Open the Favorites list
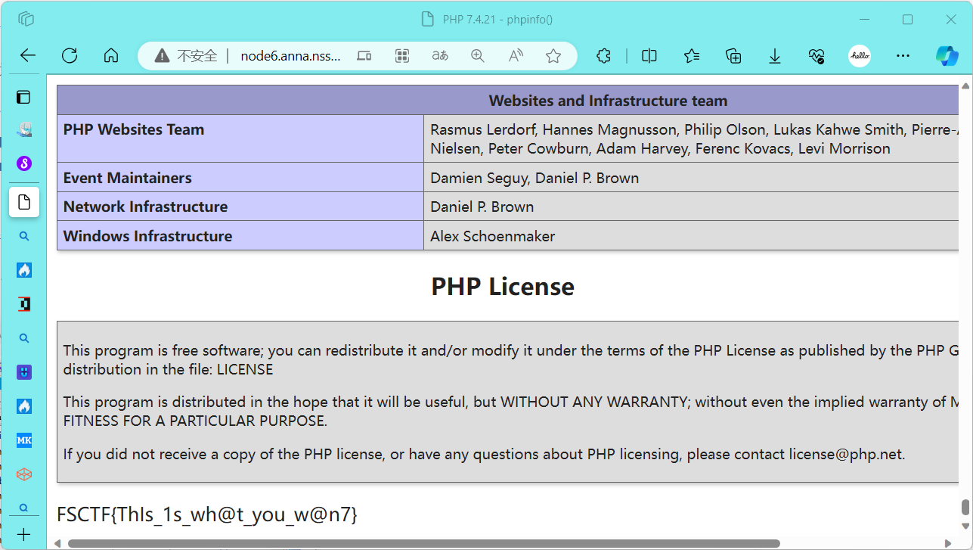This screenshot has height=550, width=973. click(x=691, y=55)
